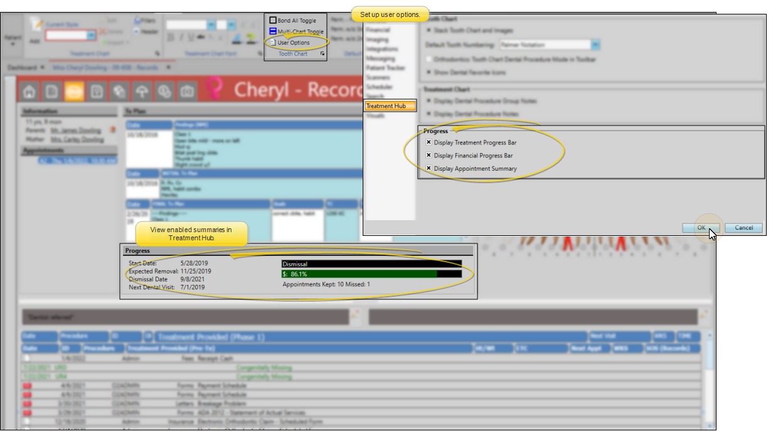Toggle Display Financial Progress Bar checkbox

[x=429, y=156]
